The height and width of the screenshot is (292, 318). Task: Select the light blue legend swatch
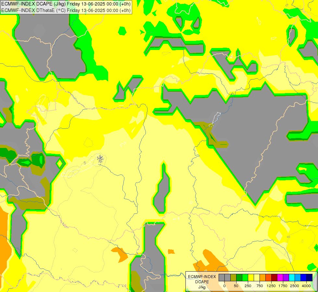point(298,278)
